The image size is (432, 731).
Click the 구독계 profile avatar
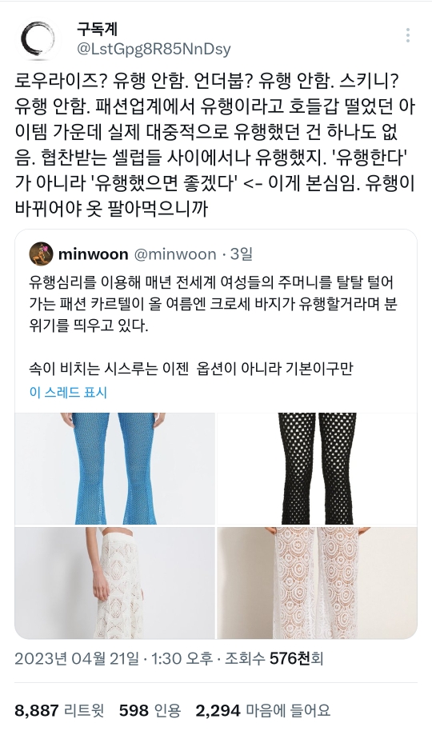click(38, 40)
